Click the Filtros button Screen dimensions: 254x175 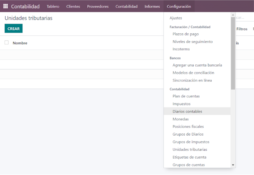tap(242, 29)
